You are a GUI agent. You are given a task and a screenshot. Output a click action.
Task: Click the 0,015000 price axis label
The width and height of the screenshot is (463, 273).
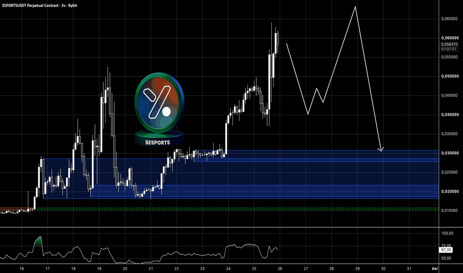tap(450, 210)
